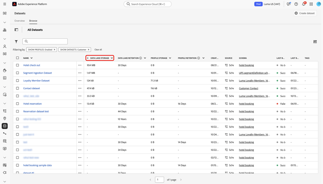Open the location pin sidebar icon

pyautogui.click(x=5, y=119)
